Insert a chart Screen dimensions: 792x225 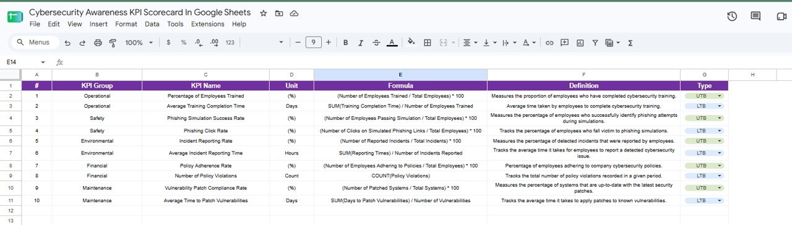coord(580,43)
